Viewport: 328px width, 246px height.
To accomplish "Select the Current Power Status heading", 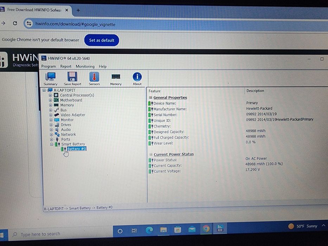I will [174, 154].
